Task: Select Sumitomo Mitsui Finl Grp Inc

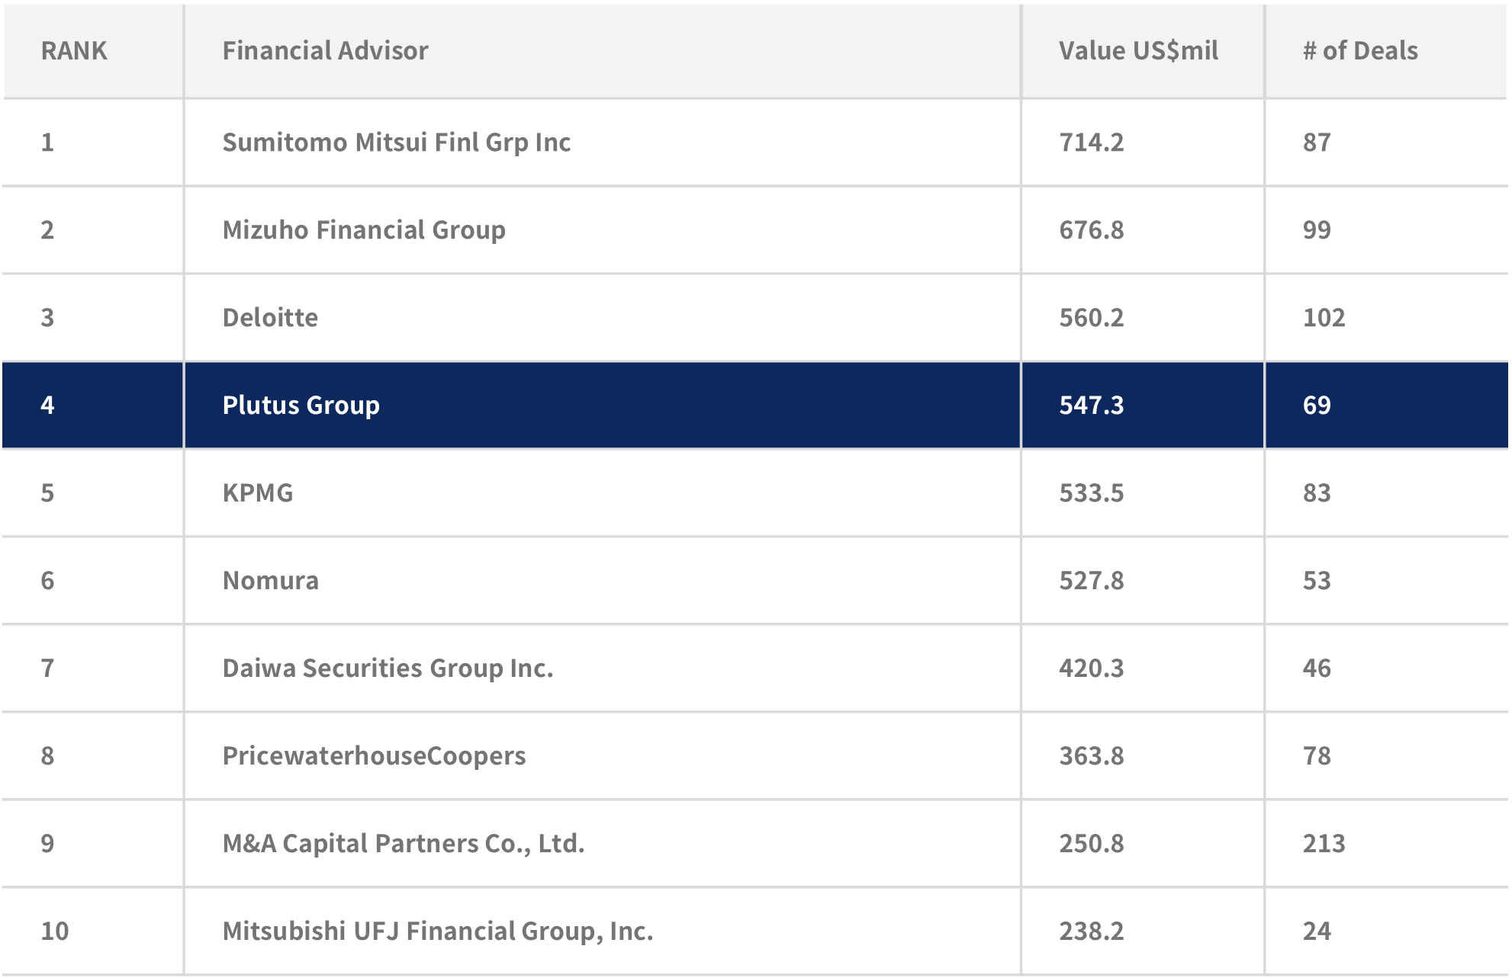Action: tap(396, 143)
